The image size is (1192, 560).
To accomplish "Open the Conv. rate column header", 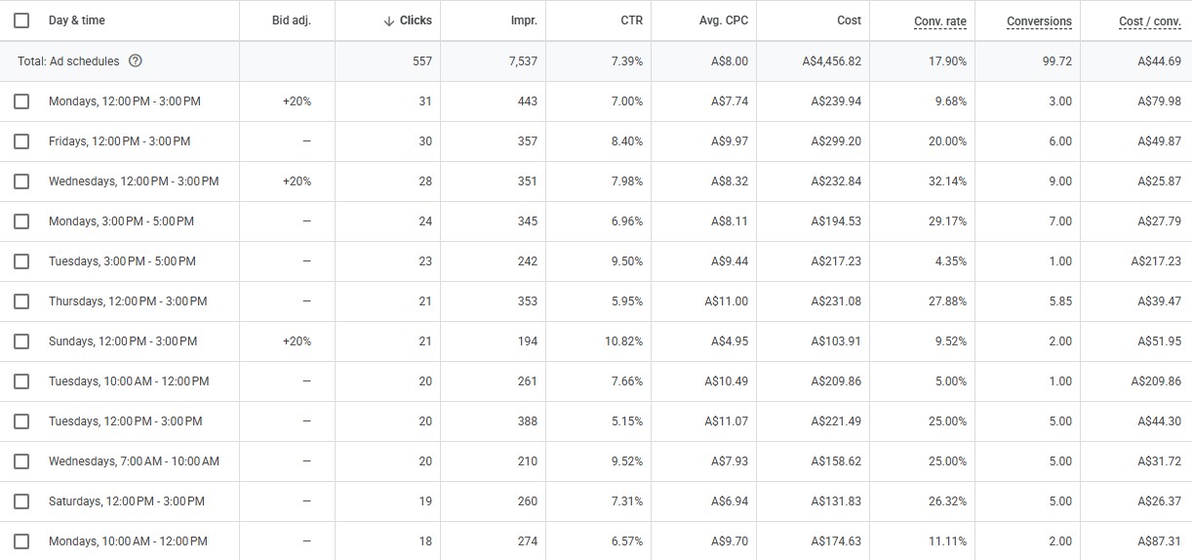I will (x=940, y=20).
